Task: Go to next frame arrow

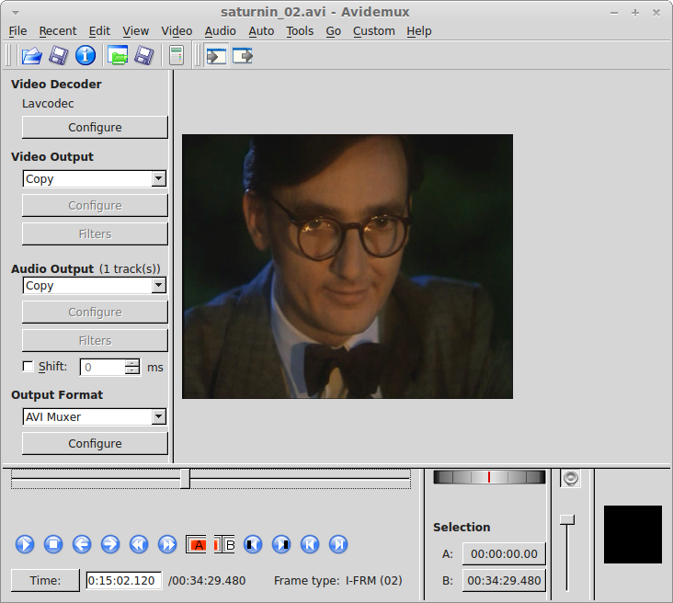Action: pyautogui.click(x=110, y=545)
